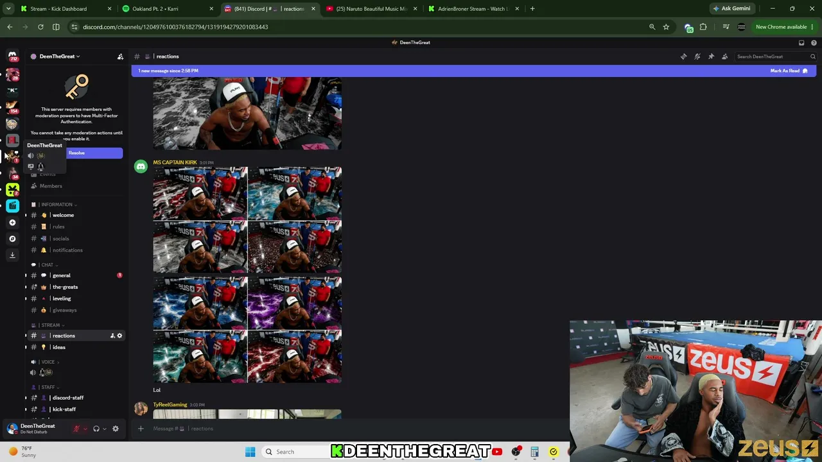The image size is (822, 462).
Task: Open Threads icon in the channel header
Action: 683,56
